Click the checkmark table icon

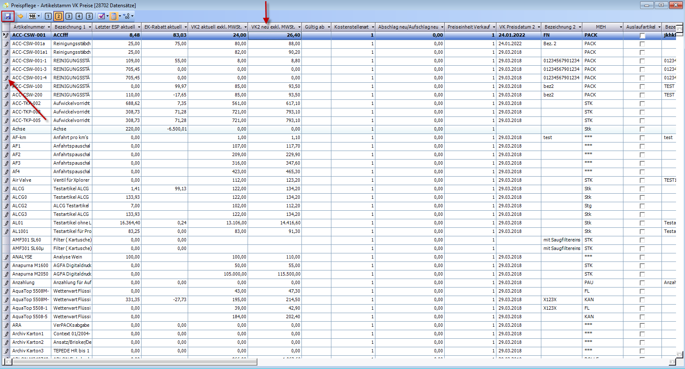(x=101, y=16)
